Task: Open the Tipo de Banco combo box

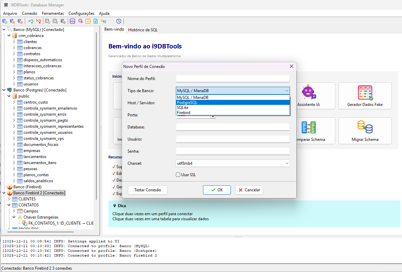Action: (233, 91)
